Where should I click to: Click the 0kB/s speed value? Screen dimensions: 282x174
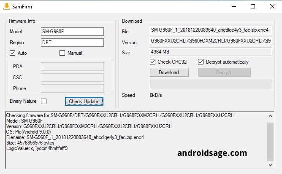tap(156, 95)
